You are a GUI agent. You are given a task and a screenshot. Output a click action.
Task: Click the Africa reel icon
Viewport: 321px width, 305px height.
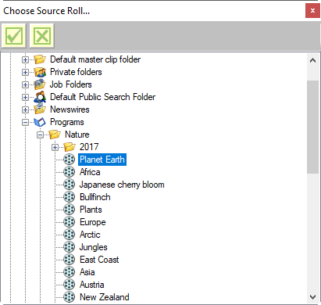[70, 172]
